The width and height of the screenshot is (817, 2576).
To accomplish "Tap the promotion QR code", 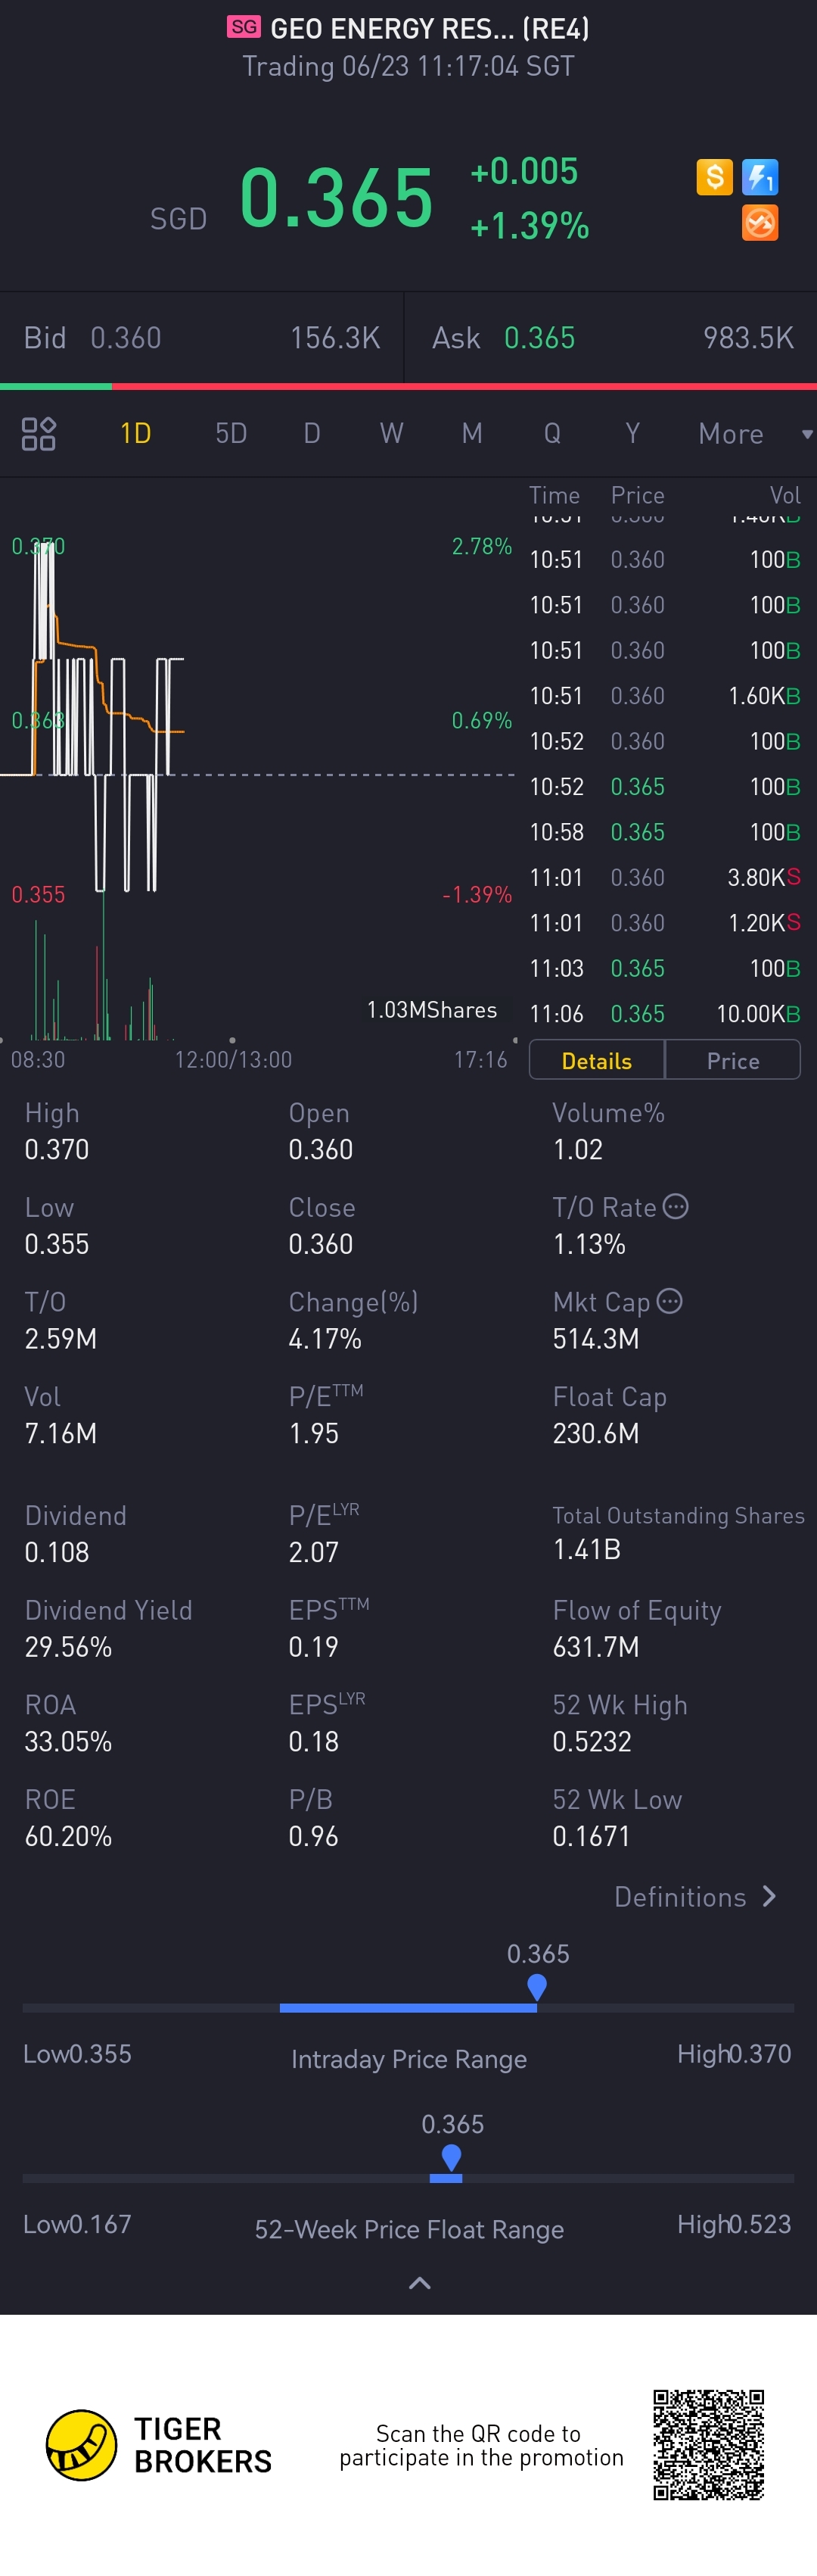I will coord(708,2444).
